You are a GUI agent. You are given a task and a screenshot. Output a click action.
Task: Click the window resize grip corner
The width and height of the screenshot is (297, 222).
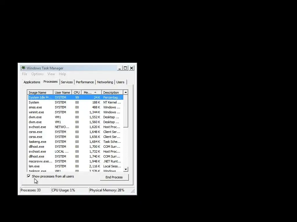(x=133, y=191)
